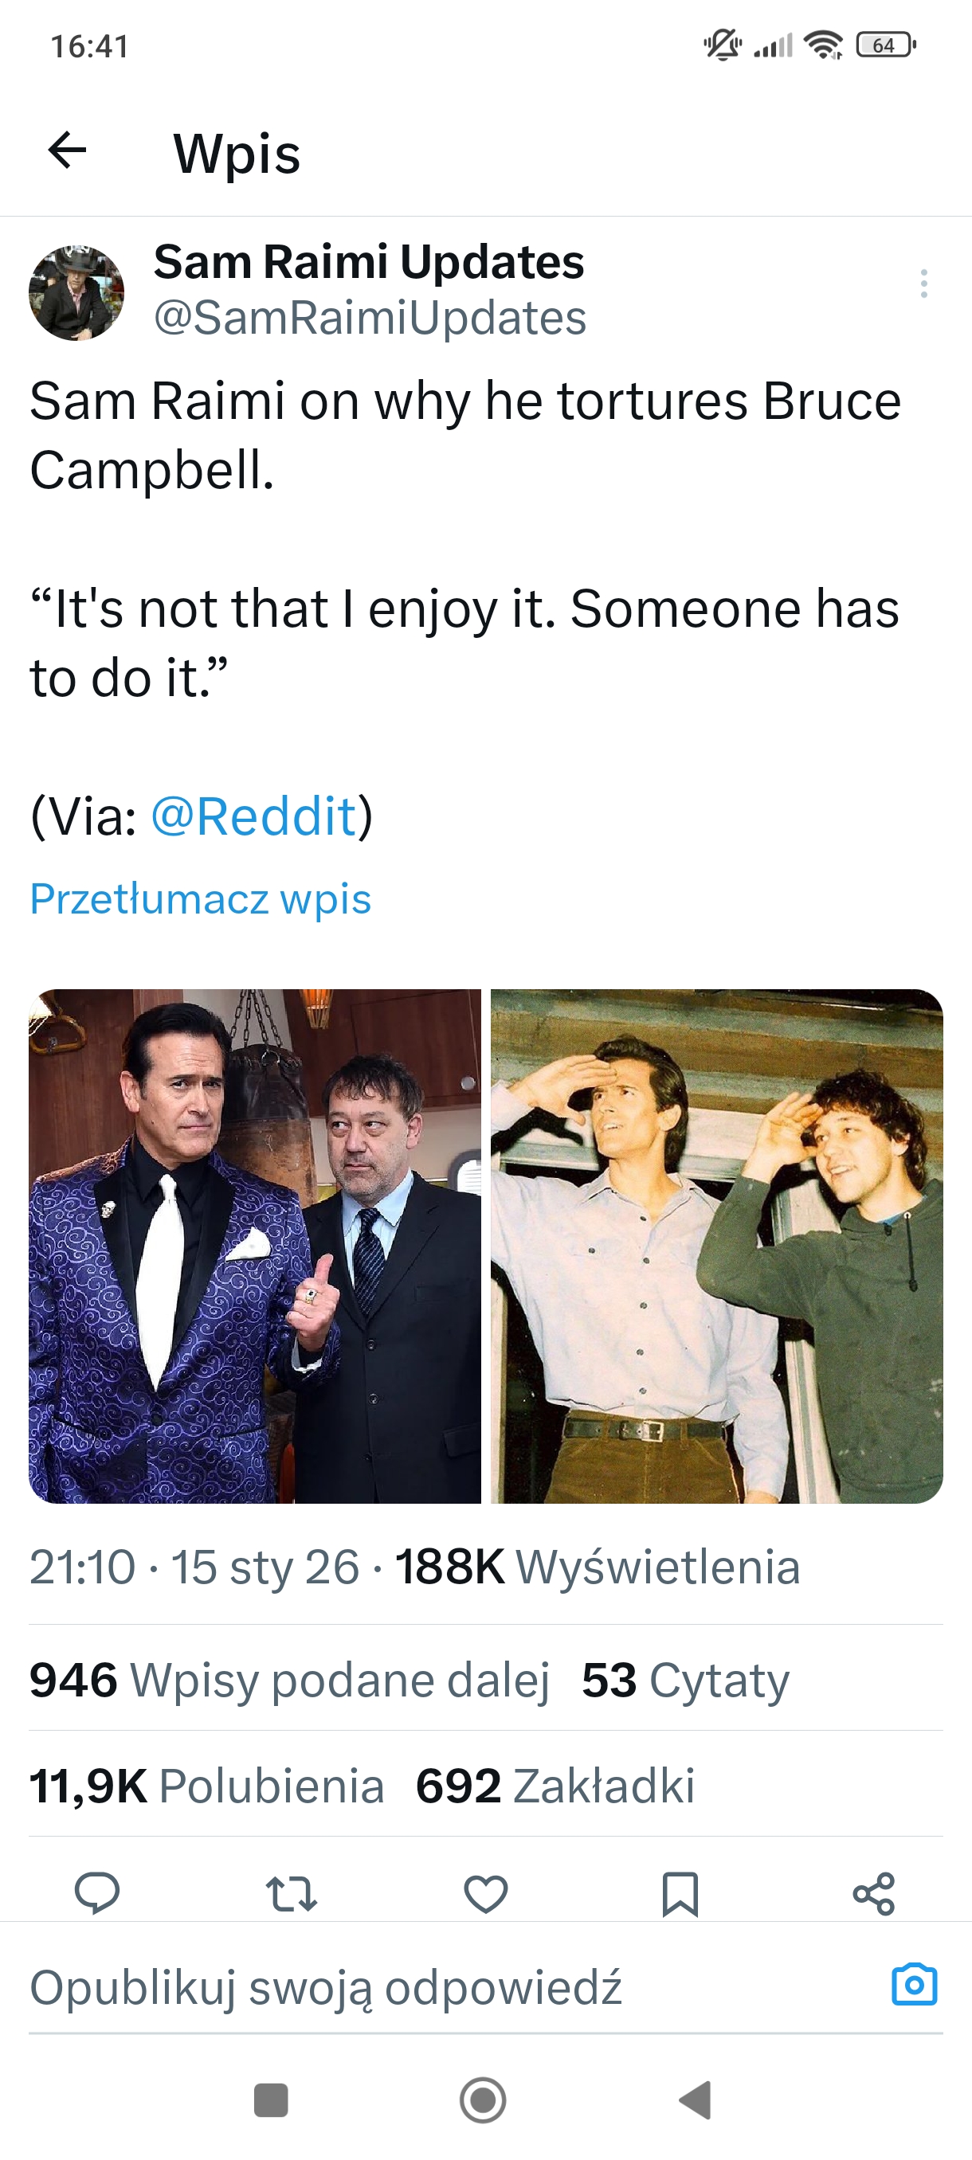Open the three-dot post options menu
972x2160 pixels.
click(923, 284)
